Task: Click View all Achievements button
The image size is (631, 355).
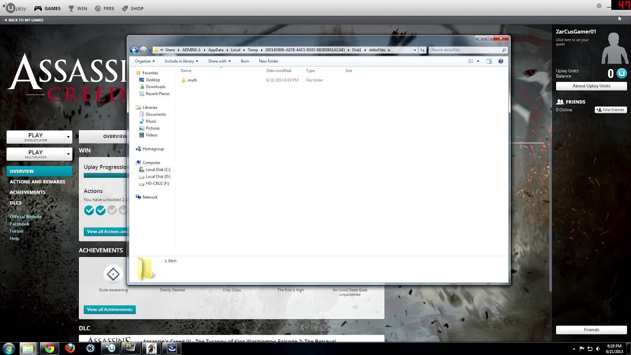Action: (x=109, y=310)
